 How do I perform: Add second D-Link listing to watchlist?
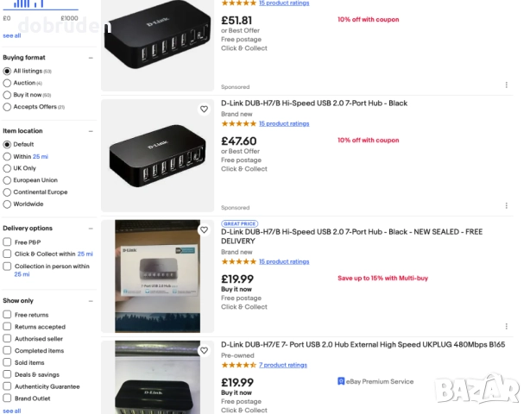point(204,110)
